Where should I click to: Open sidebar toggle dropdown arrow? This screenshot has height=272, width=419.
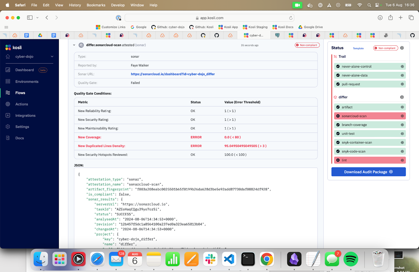37,18
